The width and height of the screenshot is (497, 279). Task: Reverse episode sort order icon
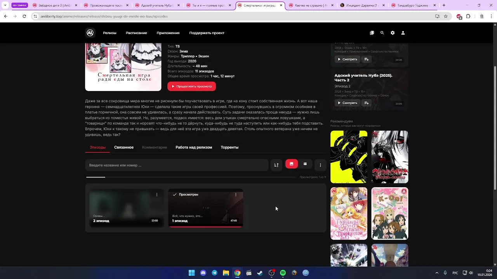click(276, 165)
